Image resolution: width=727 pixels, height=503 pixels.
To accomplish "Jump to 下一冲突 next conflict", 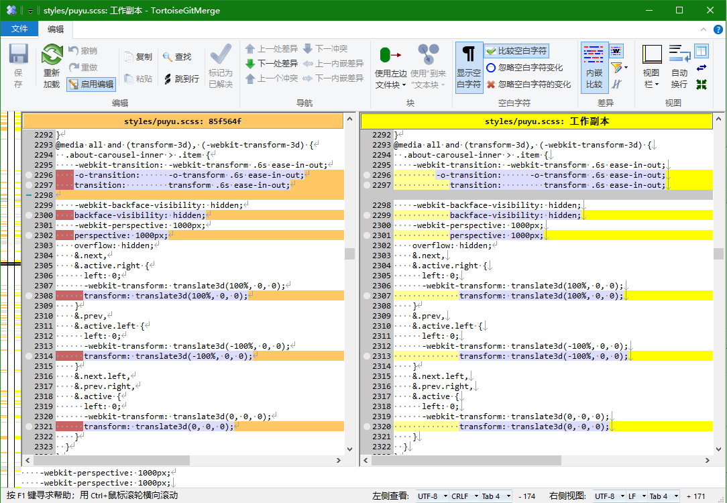I will [325, 49].
